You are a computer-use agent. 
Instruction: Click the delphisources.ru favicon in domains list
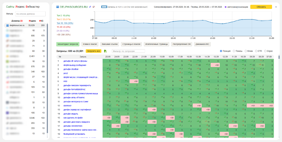pos(7,26)
